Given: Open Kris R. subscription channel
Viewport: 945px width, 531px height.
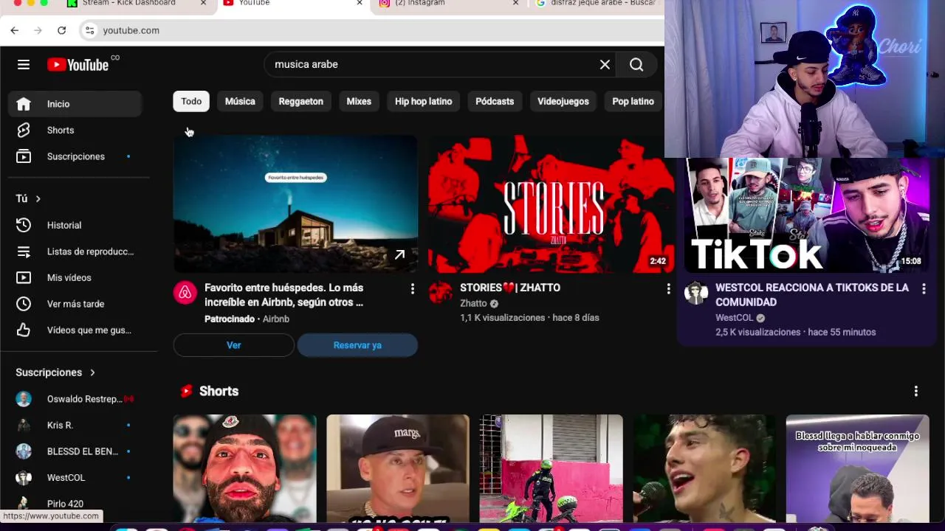Looking at the screenshot, I should click(75, 426).
